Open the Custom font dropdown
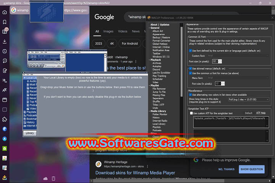The image size is (275, 183). pyautogui.click(x=238, y=56)
